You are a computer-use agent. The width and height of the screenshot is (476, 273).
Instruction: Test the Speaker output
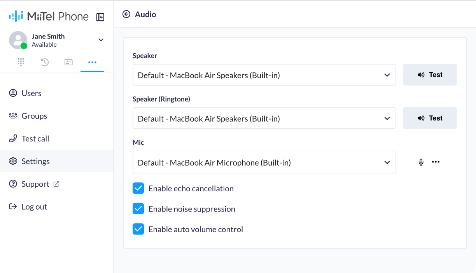click(x=430, y=75)
